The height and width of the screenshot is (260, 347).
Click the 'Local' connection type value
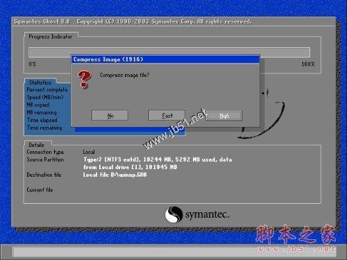[89, 152]
